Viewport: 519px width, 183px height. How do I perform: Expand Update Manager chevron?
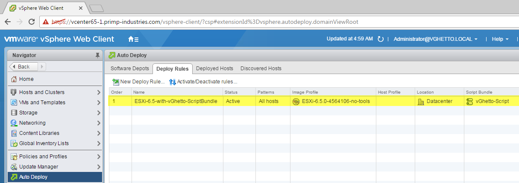pyautogui.click(x=99, y=167)
